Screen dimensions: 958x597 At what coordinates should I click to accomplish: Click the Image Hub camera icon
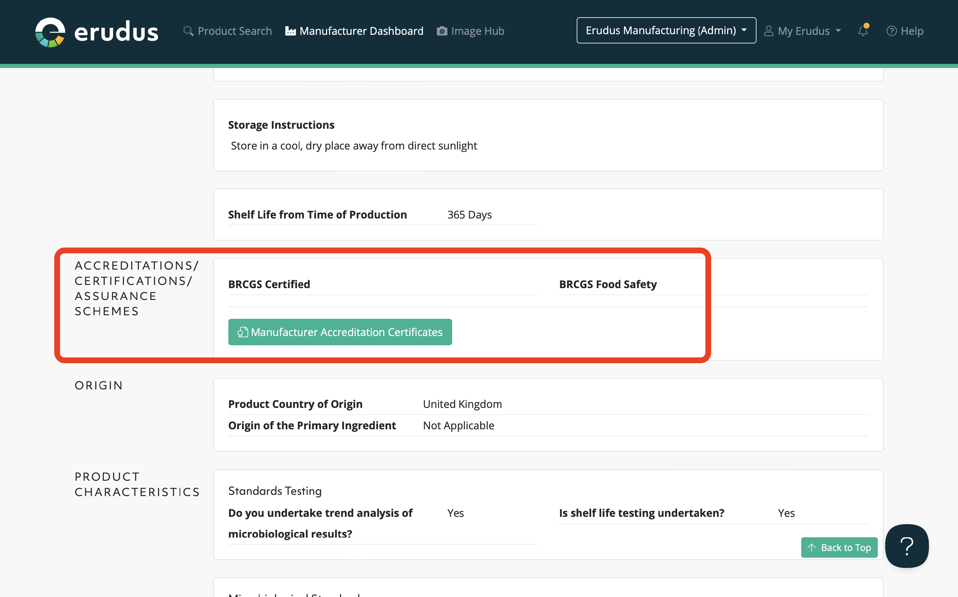(442, 31)
